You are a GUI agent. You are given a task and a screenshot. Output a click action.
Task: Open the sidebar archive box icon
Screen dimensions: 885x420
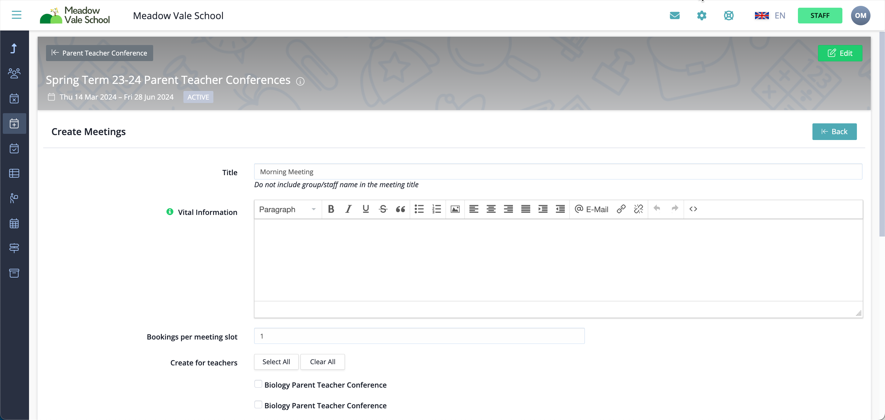click(14, 273)
